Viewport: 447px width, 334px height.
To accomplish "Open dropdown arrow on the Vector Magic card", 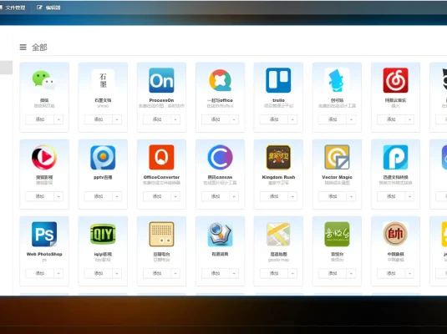I will click(x=351, y=196).
